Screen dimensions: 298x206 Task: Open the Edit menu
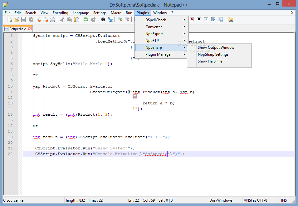[x=18, y=13]
